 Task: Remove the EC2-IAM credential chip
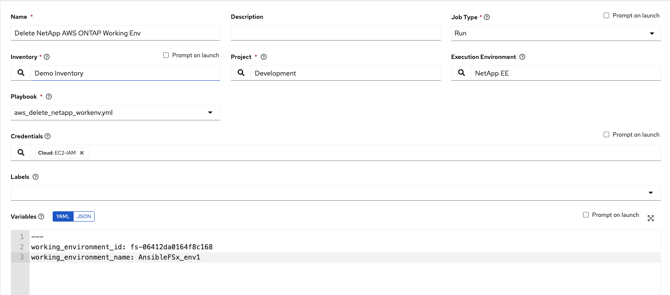(82, 153)
